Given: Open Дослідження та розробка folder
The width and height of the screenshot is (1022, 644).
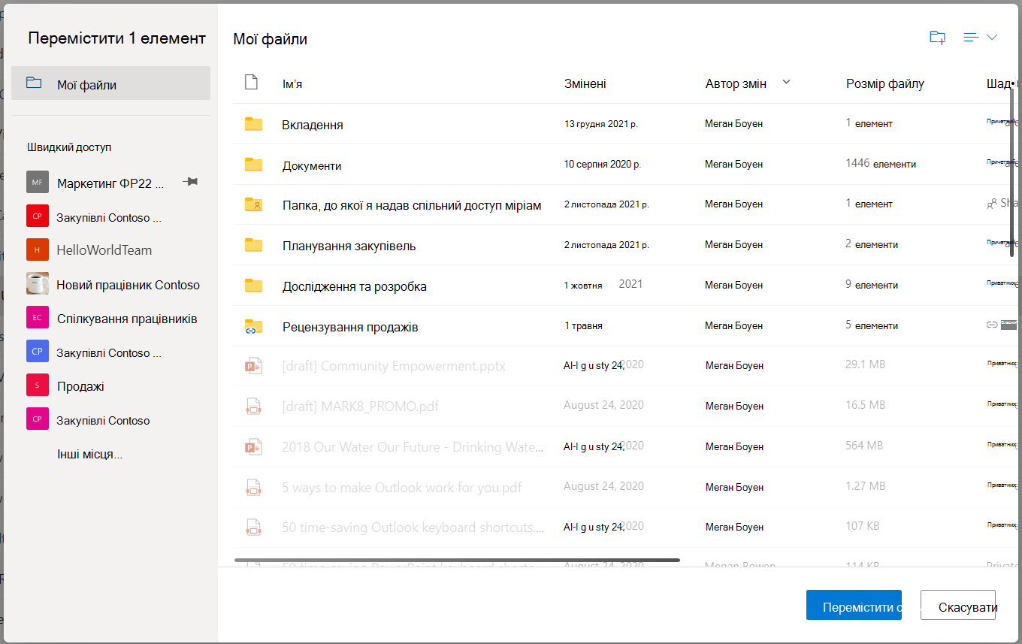Looking at the screenshot, I should [x=354, y=286].
